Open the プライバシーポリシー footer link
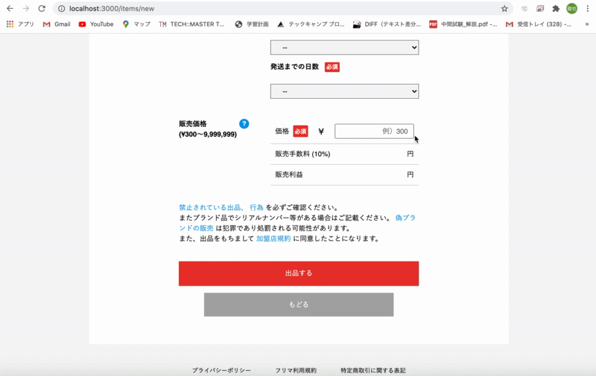 click(x=221, y=370)
